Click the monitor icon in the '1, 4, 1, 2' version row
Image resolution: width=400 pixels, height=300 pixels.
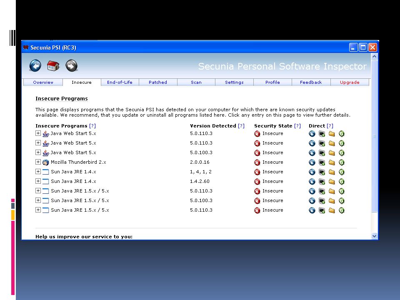tap(322, 172)
